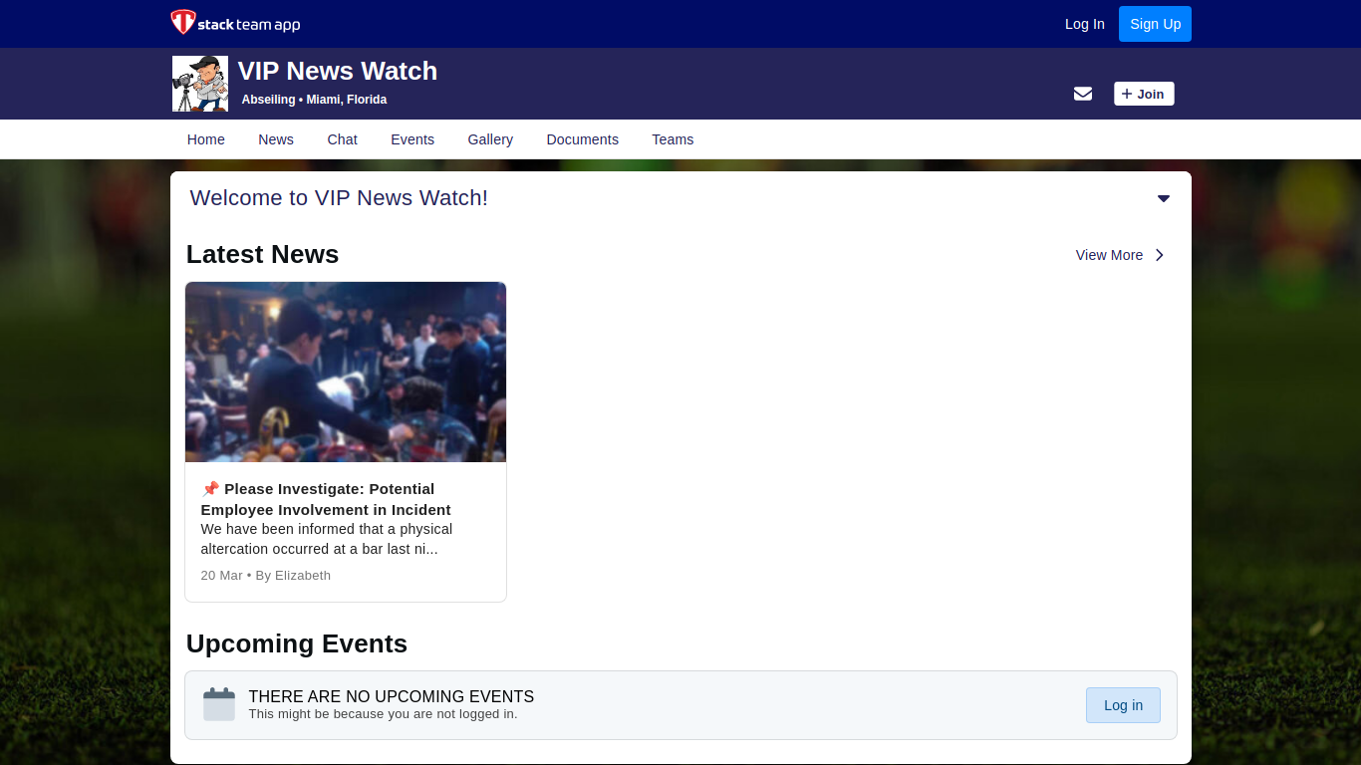
Task: Open the envelope message icon
Action: pyautogui.click(x=1083, y=94)
